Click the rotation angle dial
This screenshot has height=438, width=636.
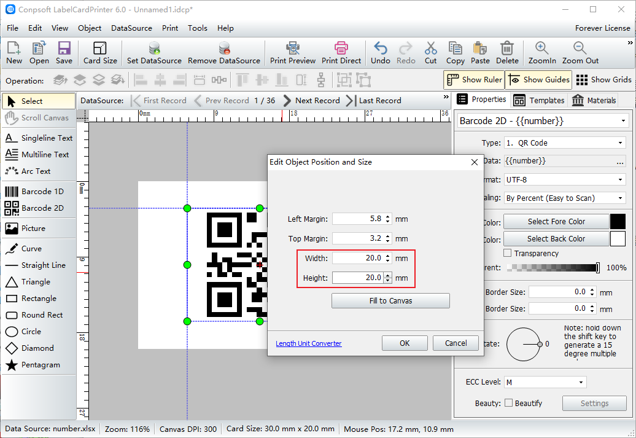pos(524,344)
